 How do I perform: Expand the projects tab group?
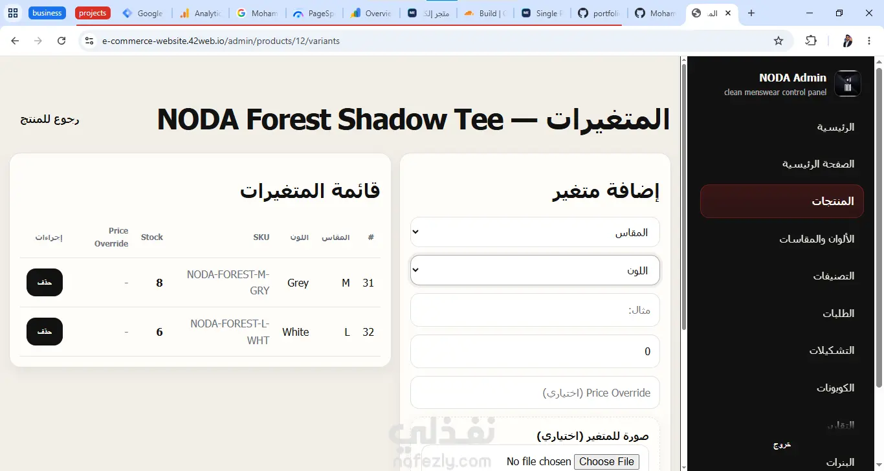pos(93,13)
